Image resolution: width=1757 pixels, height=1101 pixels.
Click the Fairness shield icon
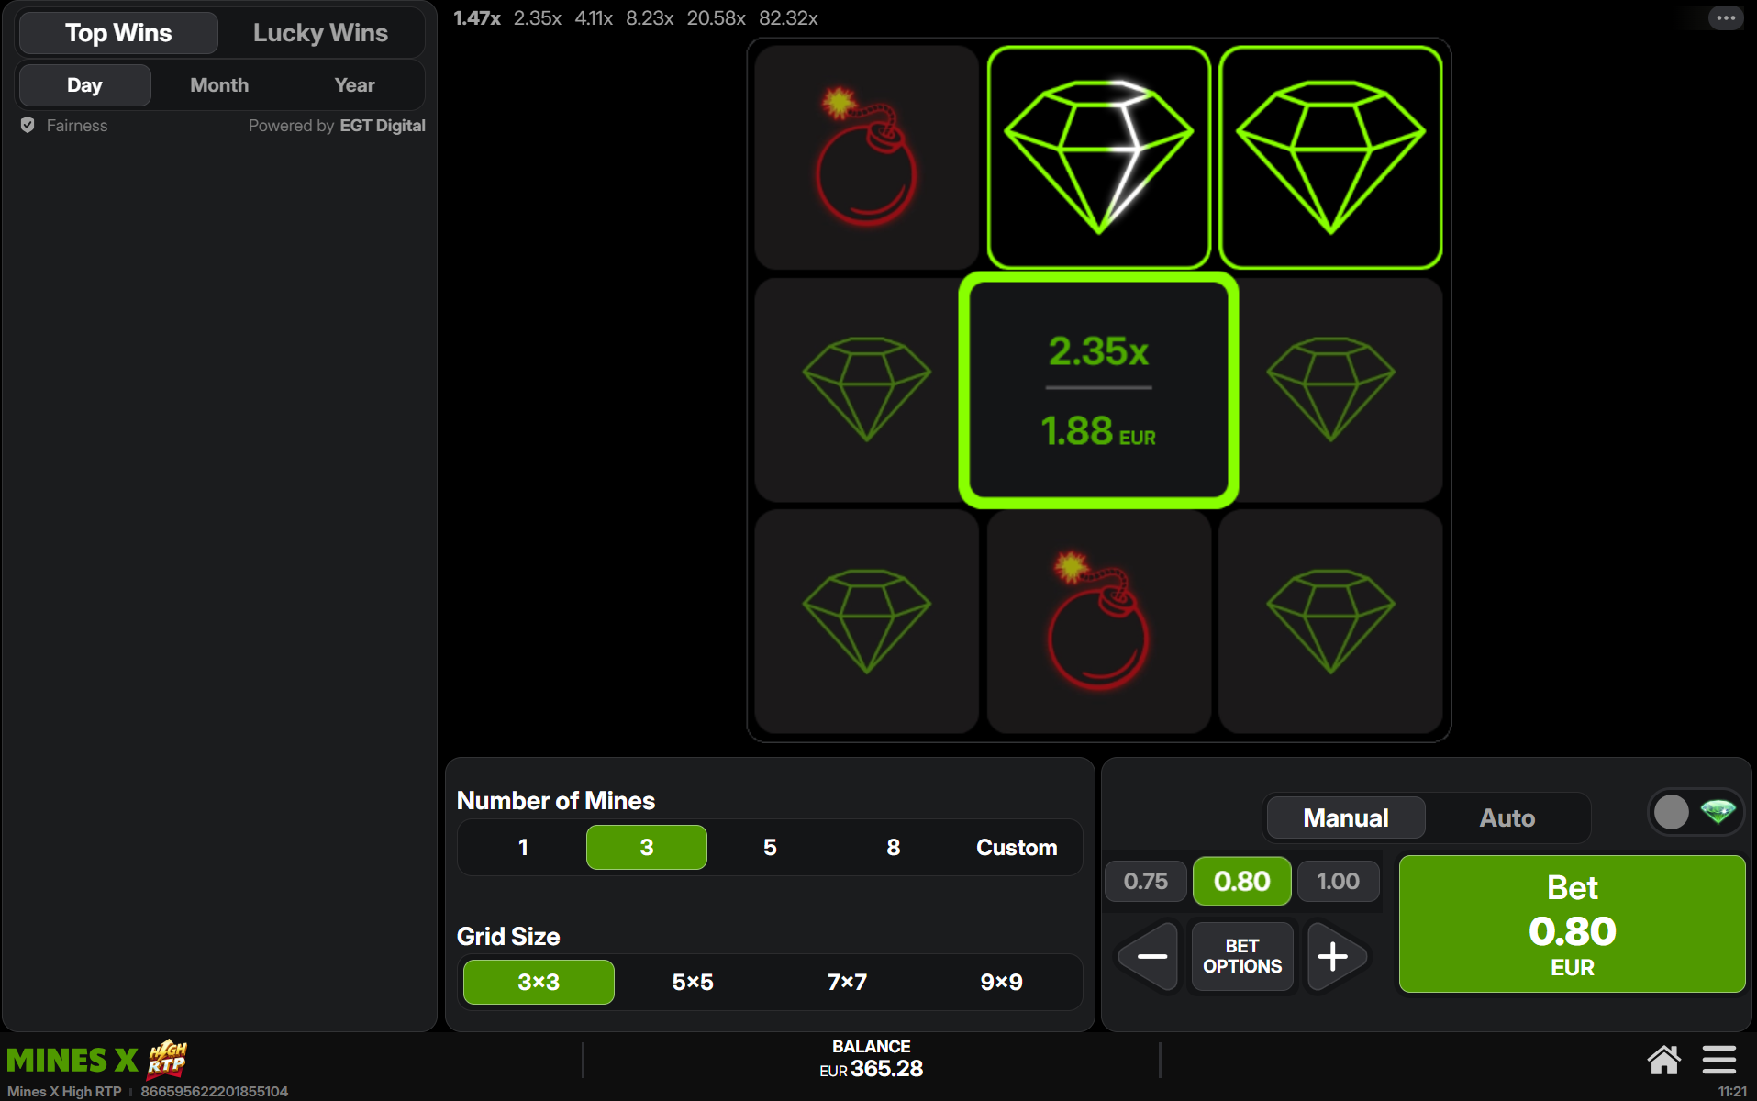pos(28,125)
